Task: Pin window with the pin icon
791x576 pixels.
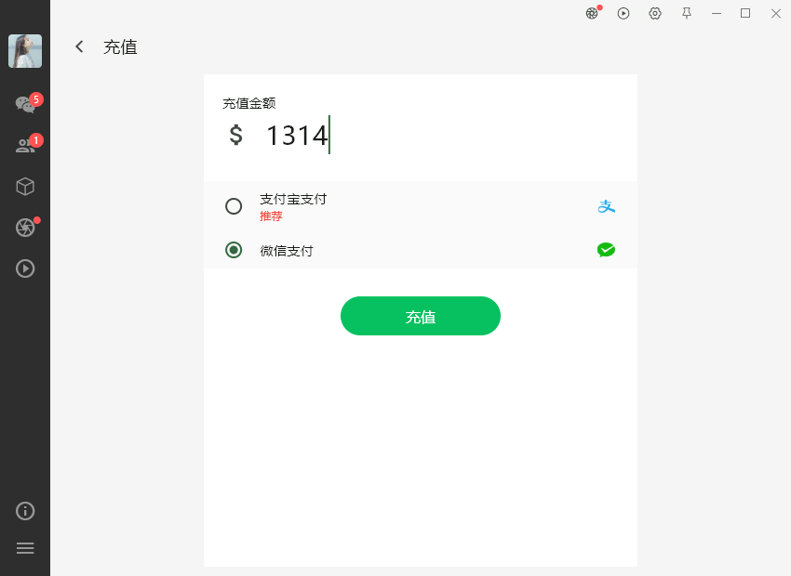Action: click(687, 14)
